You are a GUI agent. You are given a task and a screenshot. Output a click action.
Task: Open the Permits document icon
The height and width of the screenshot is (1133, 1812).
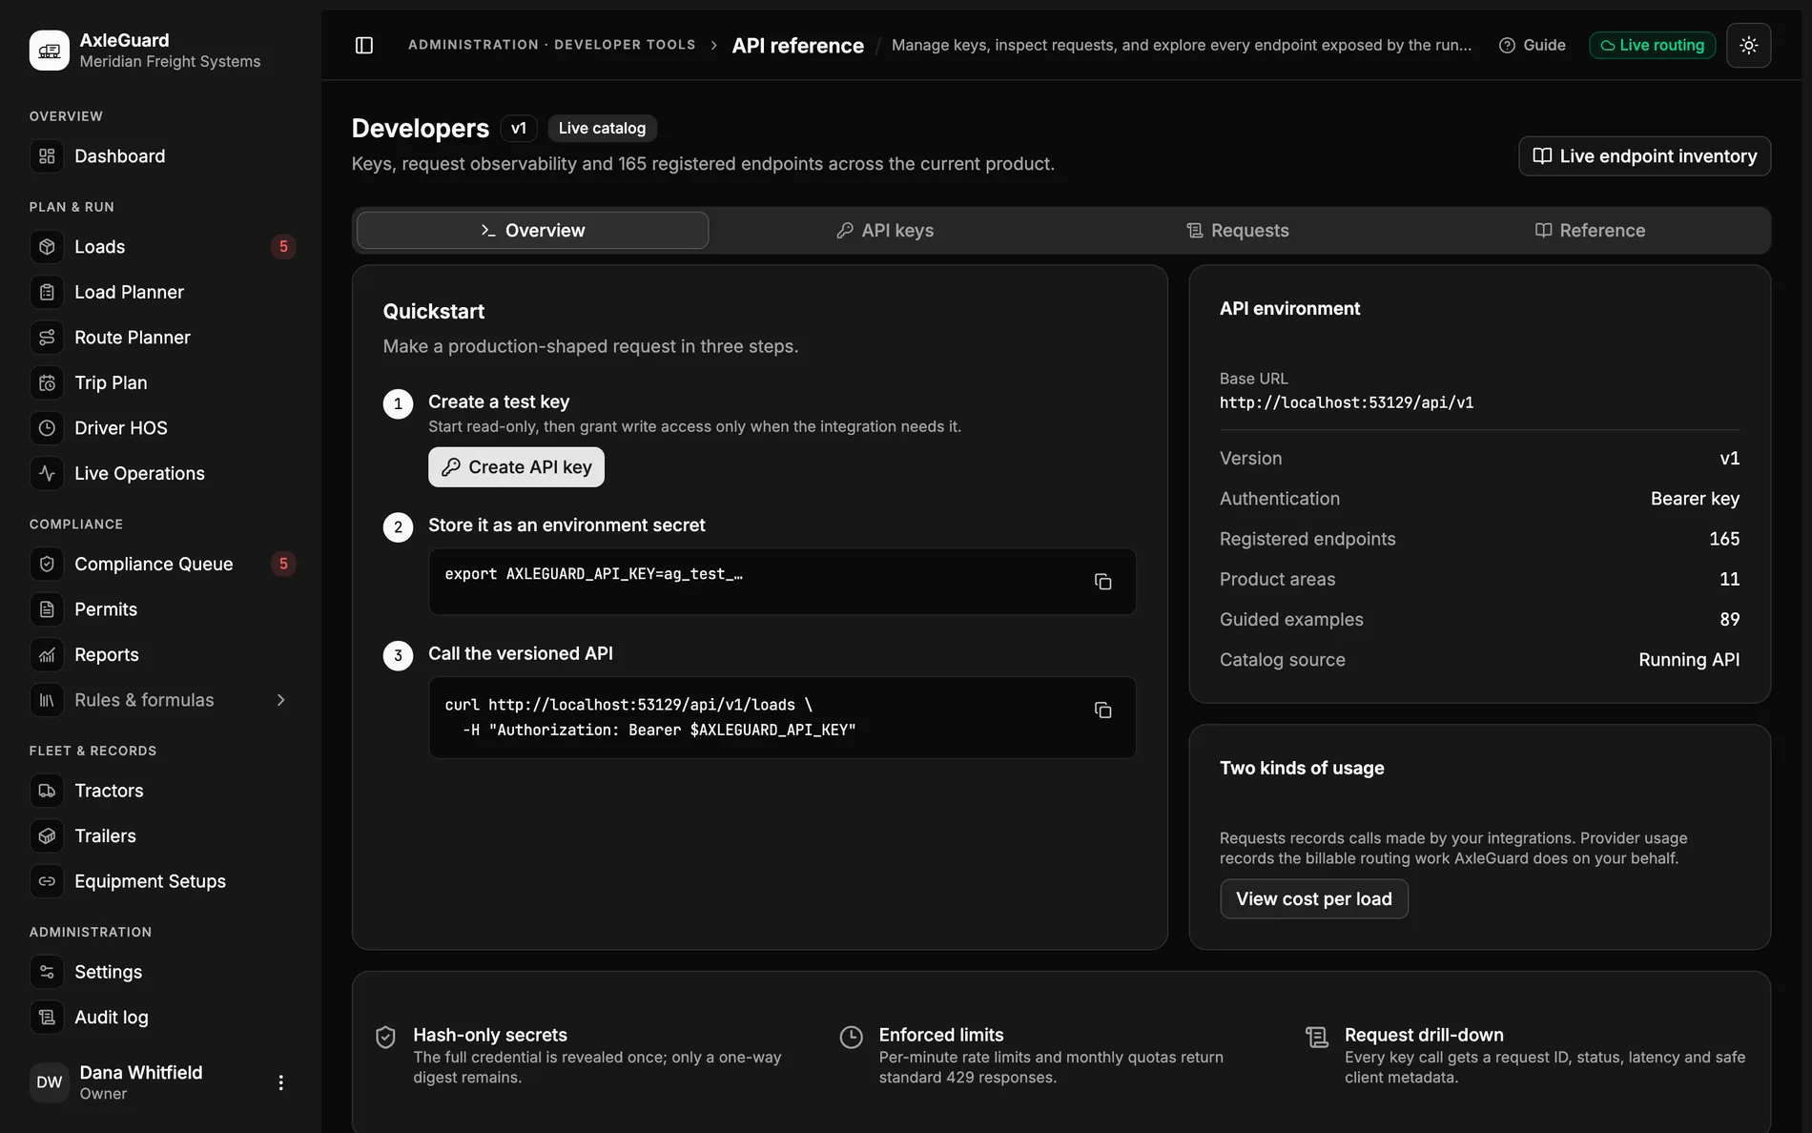point(47,609)
